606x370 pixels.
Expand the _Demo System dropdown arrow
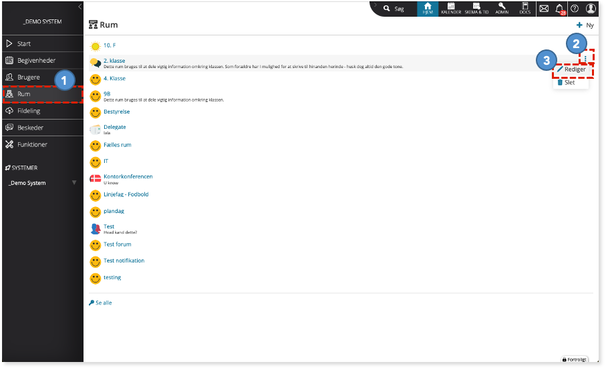click(74, 183)
